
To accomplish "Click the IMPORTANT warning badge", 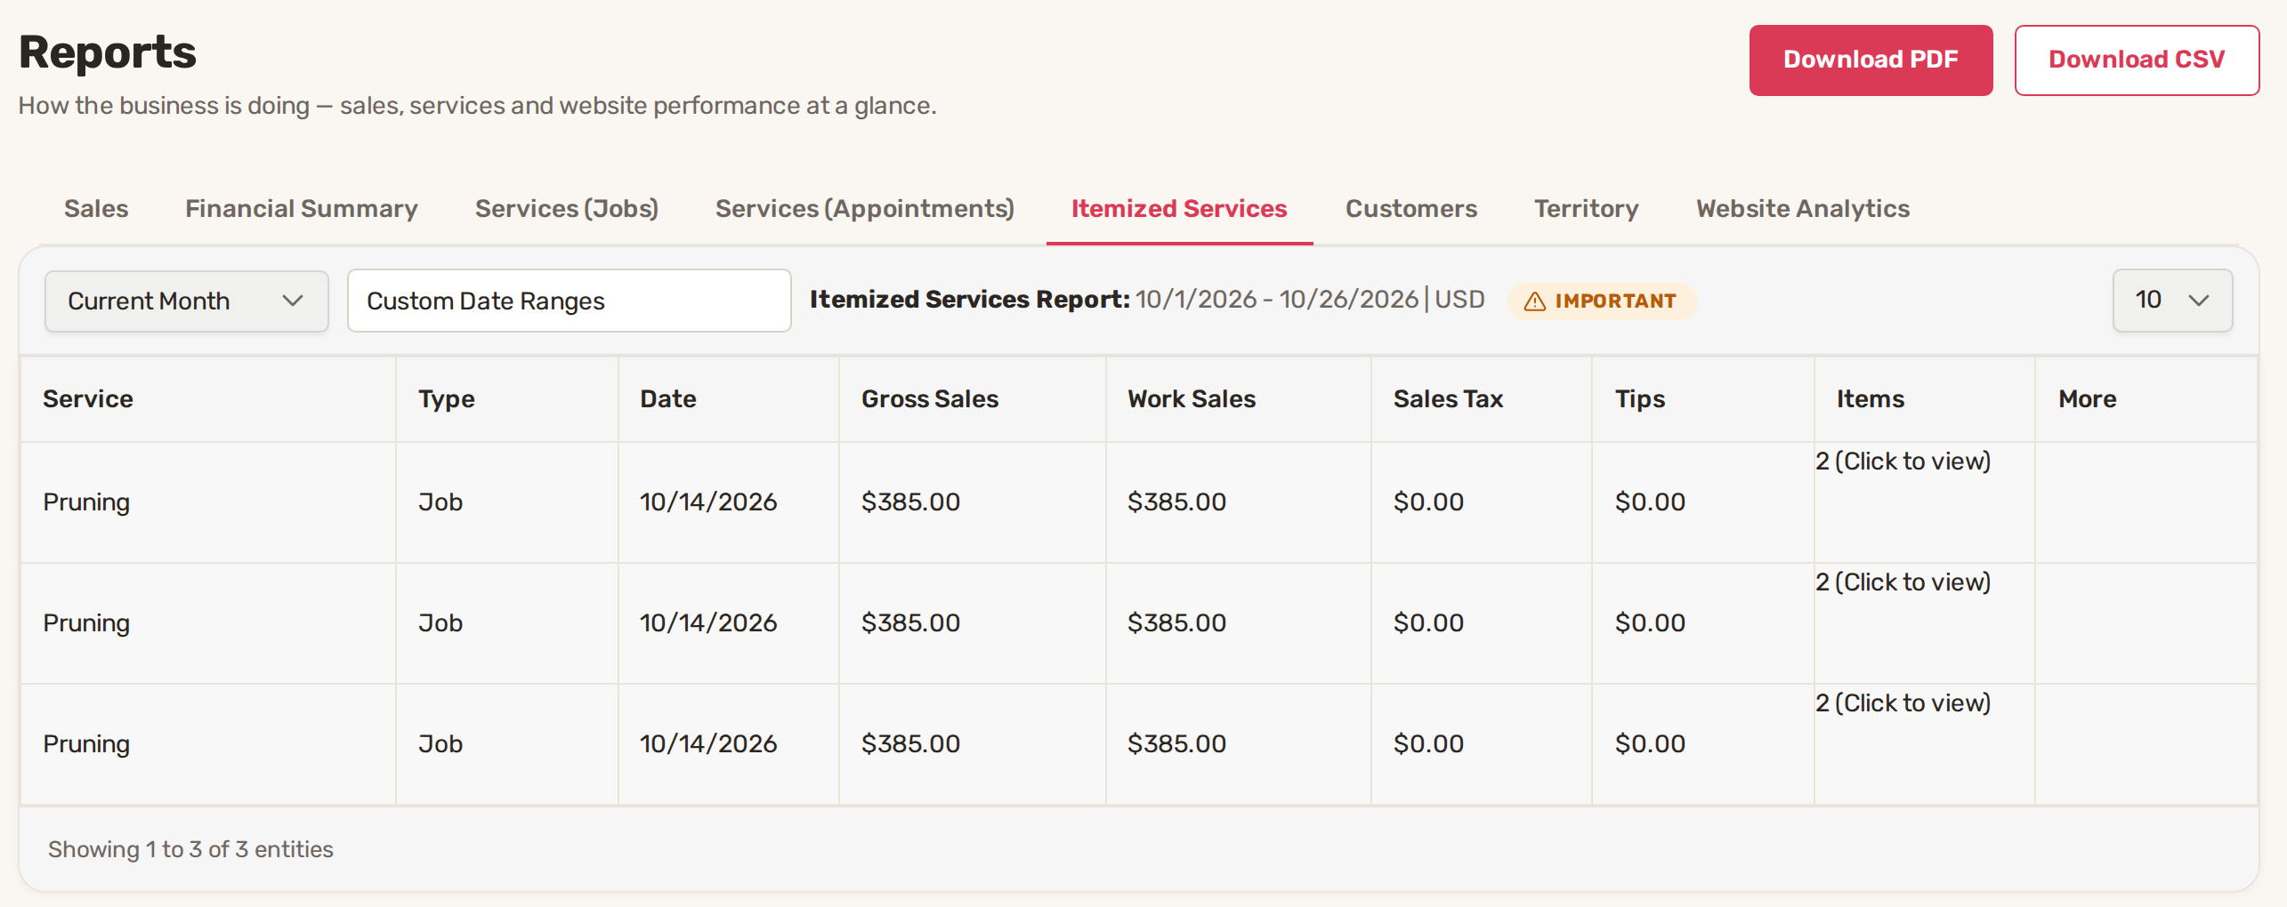I will [1602, 301].
